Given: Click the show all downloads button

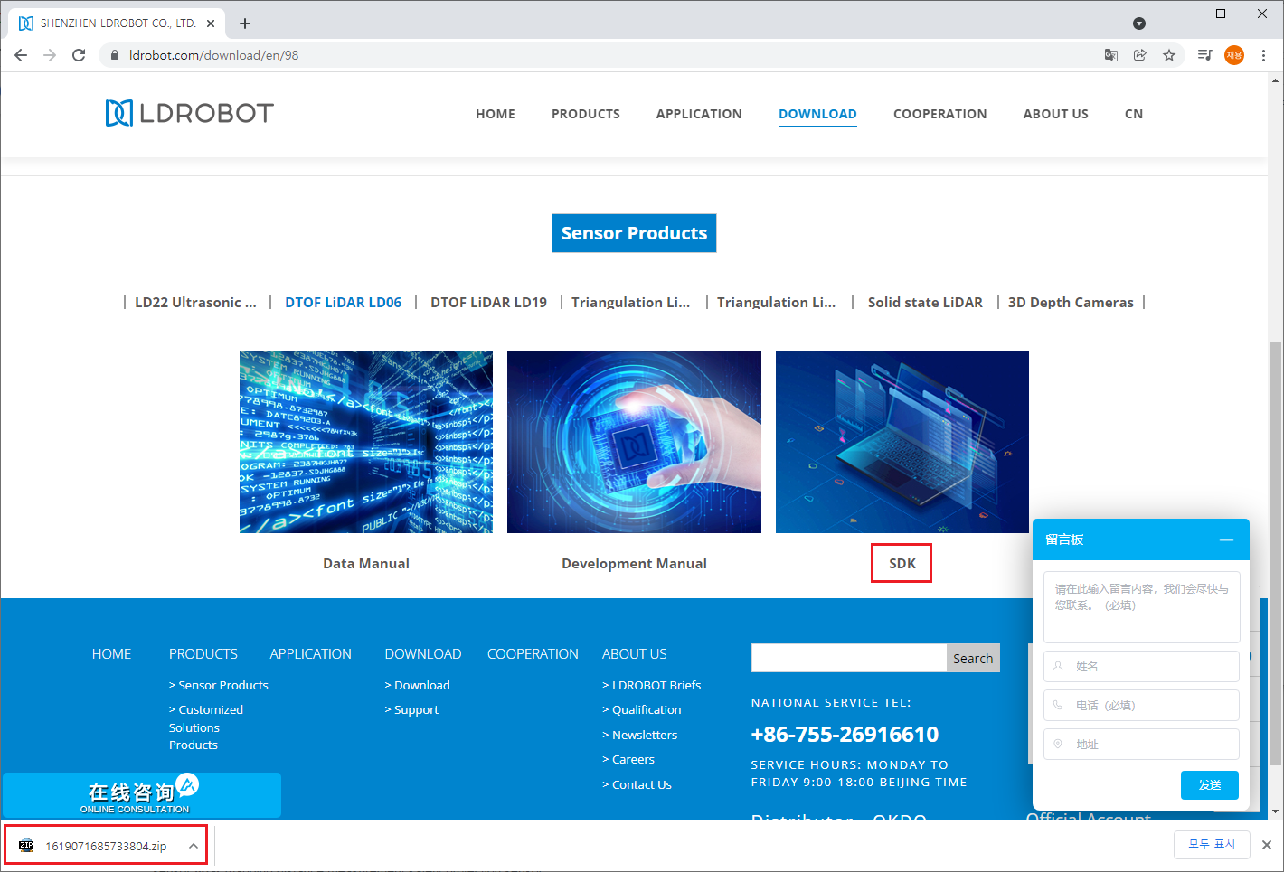Looking at the screenshot, I should click(x=1212, y=844).
